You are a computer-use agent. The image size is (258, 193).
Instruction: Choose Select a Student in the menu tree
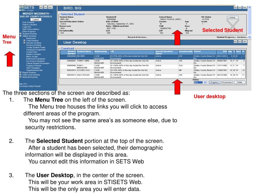(x=30, y=25)
